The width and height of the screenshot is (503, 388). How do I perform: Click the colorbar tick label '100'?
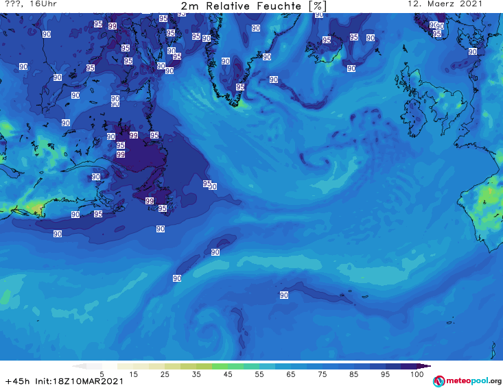(417, 374)
